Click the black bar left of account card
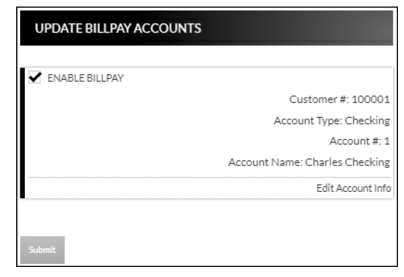This screenshot has width=404, height=277. [x=22, y=133]
